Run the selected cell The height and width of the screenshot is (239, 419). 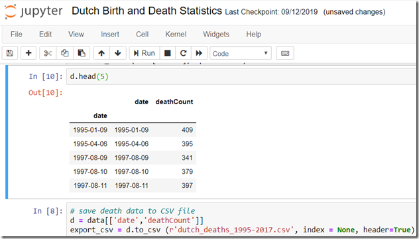point(145,53)
